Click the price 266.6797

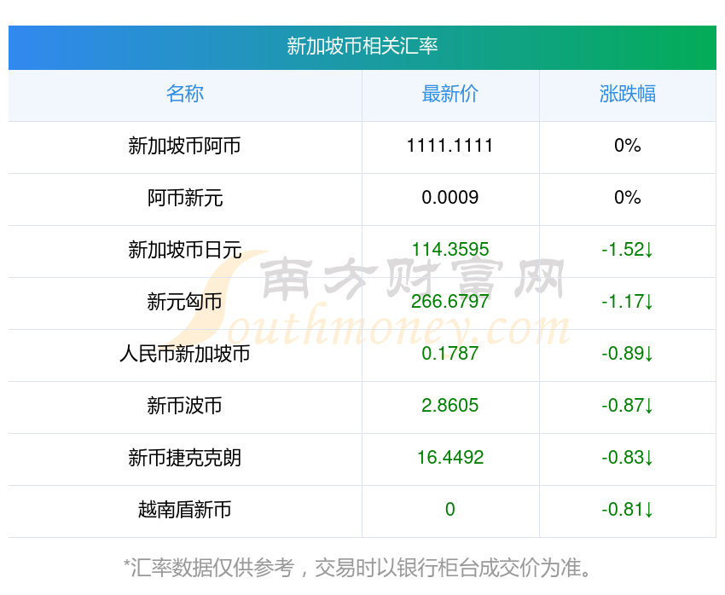(449, 302)
